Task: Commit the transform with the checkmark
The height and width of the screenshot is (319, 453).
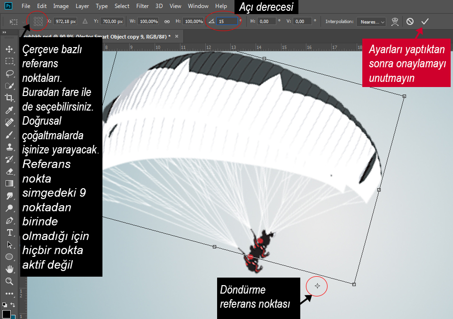Action: [x=425, y=21]
